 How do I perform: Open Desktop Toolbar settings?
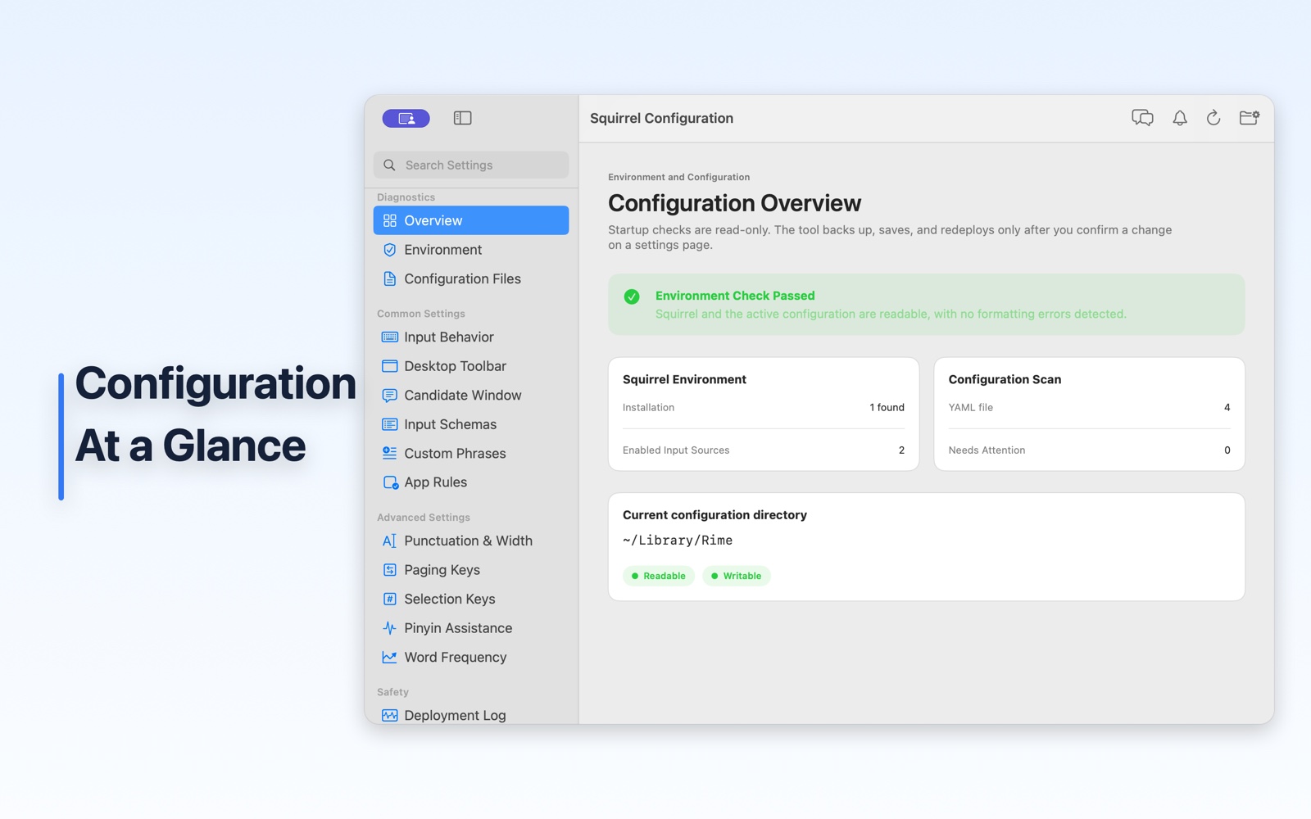coord(471,366)
